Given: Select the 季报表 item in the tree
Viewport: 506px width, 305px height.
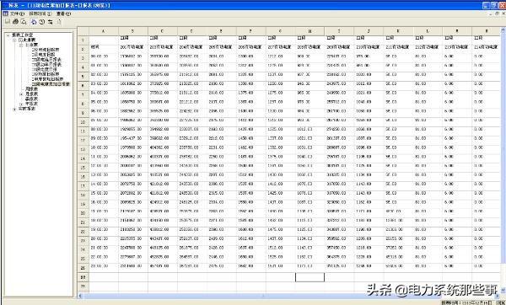Looking at the screenshot, I should [x=32, y=99].
